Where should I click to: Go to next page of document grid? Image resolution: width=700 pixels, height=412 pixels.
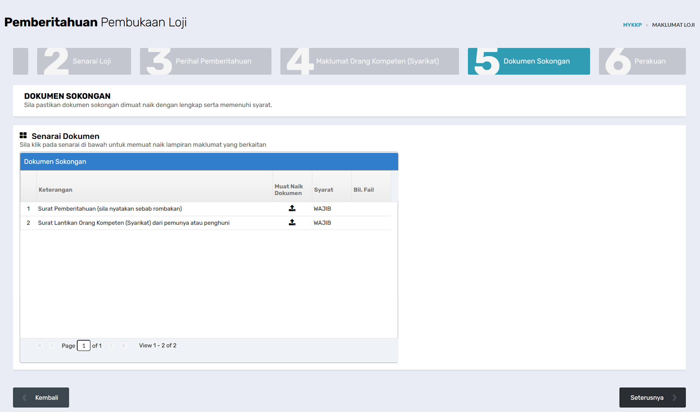point(111,346)
